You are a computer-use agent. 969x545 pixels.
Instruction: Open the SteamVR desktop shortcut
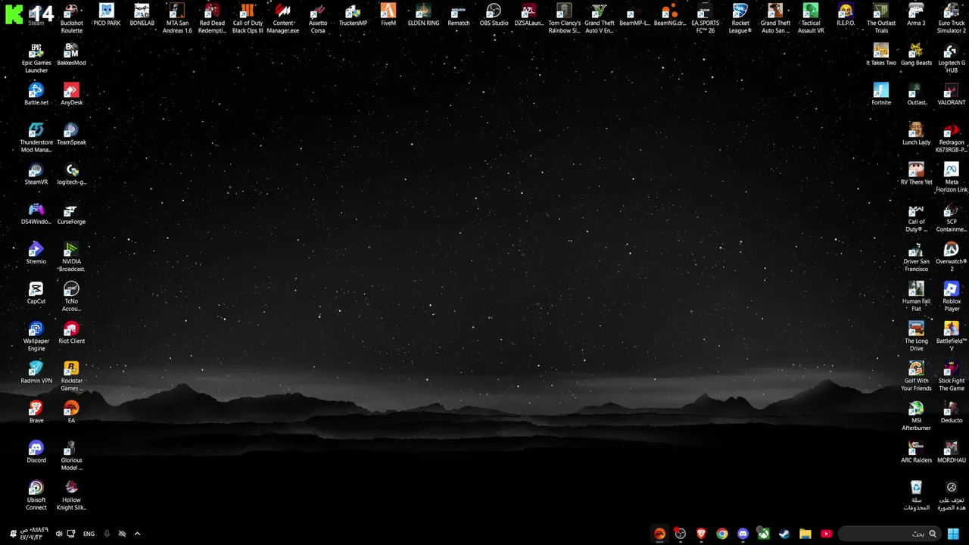coord(36,174)
